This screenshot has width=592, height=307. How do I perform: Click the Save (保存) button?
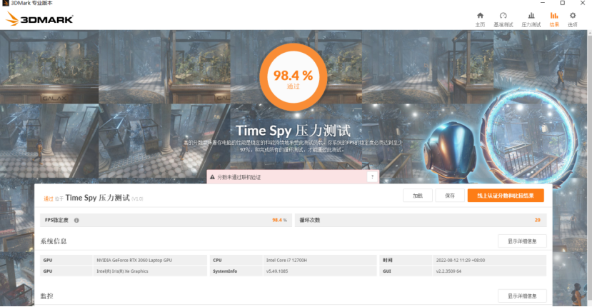point(450,196)
